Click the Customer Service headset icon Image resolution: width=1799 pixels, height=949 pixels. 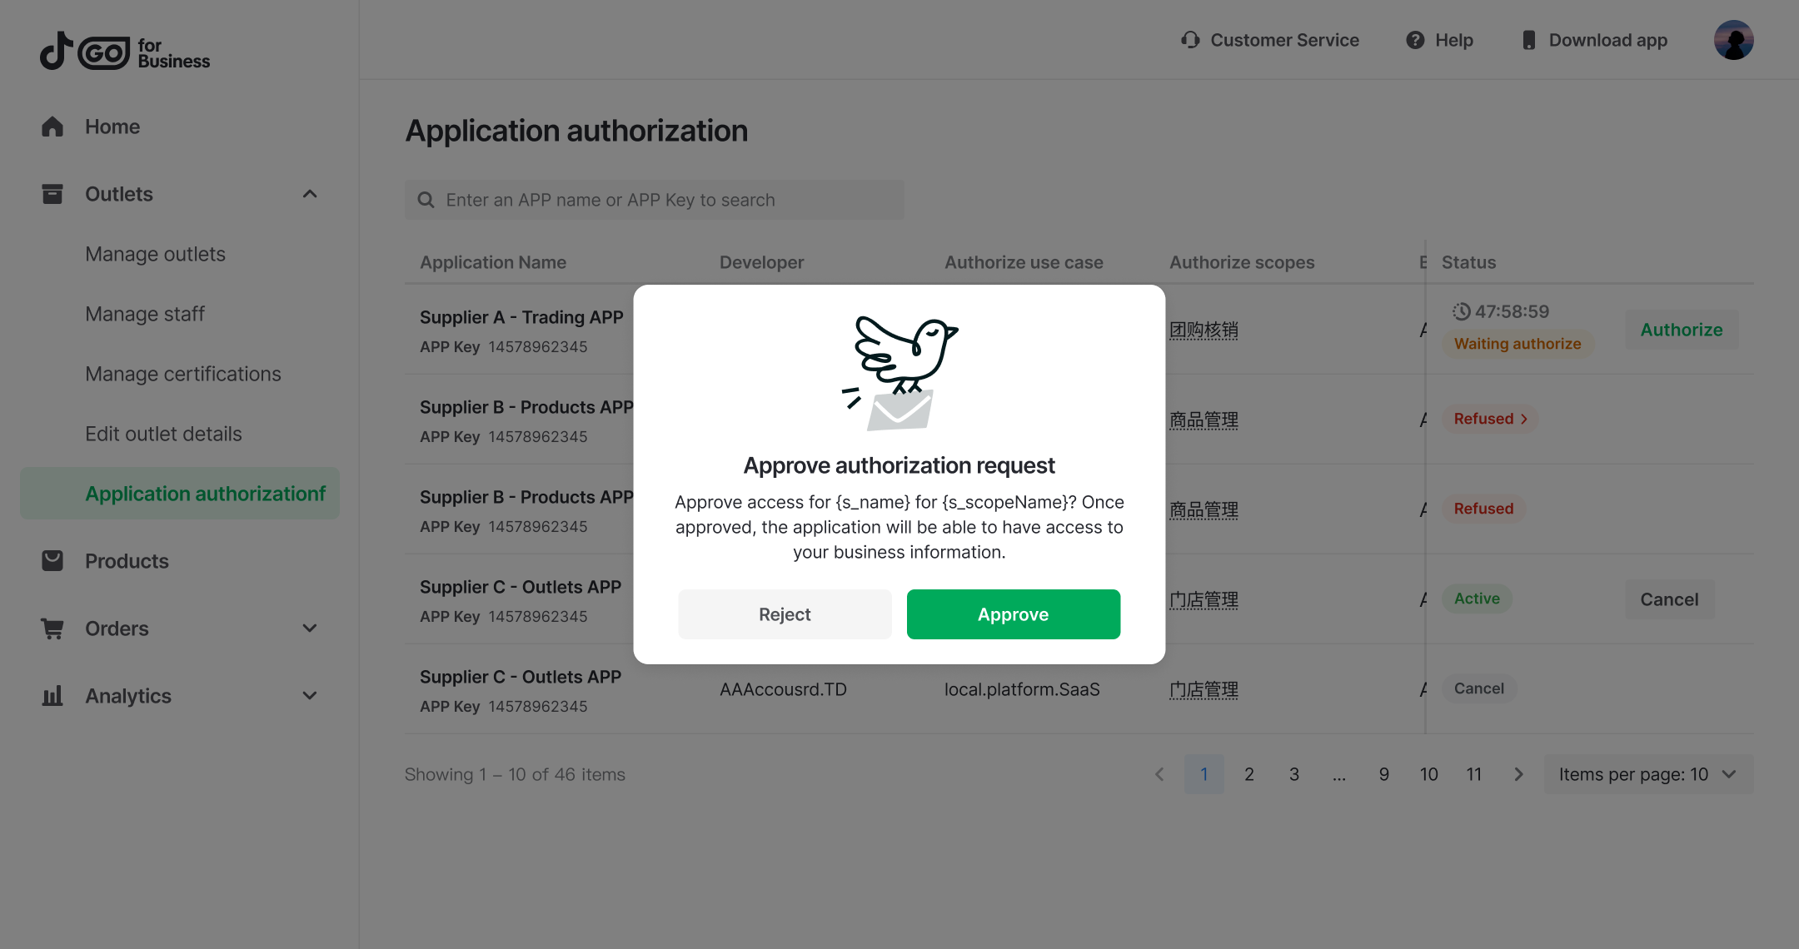[x=1190, y=40]
